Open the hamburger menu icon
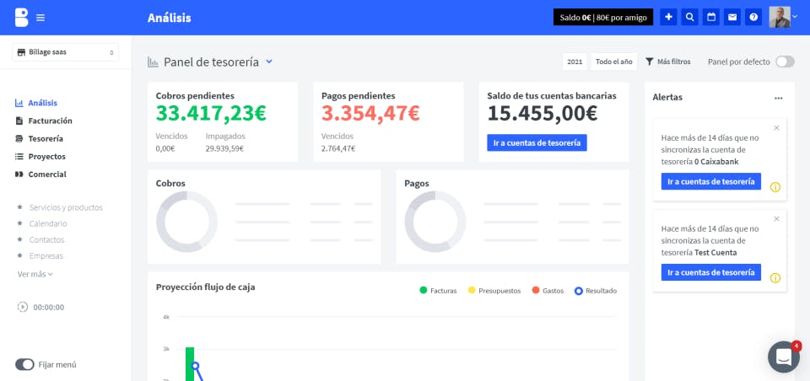Image resolution: width=810 pixels, height=381 pixels. (40, 18)
